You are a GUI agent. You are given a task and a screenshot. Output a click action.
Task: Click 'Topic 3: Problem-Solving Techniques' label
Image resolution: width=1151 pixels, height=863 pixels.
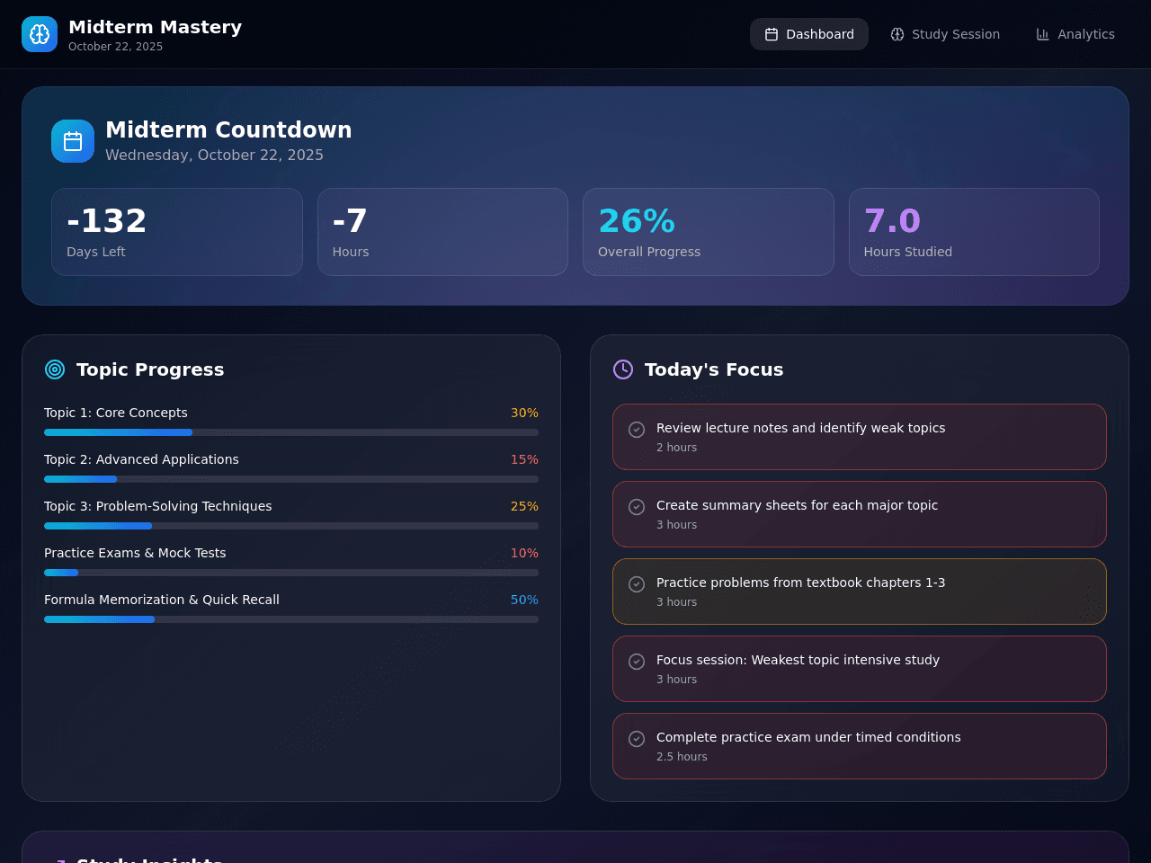158,506
